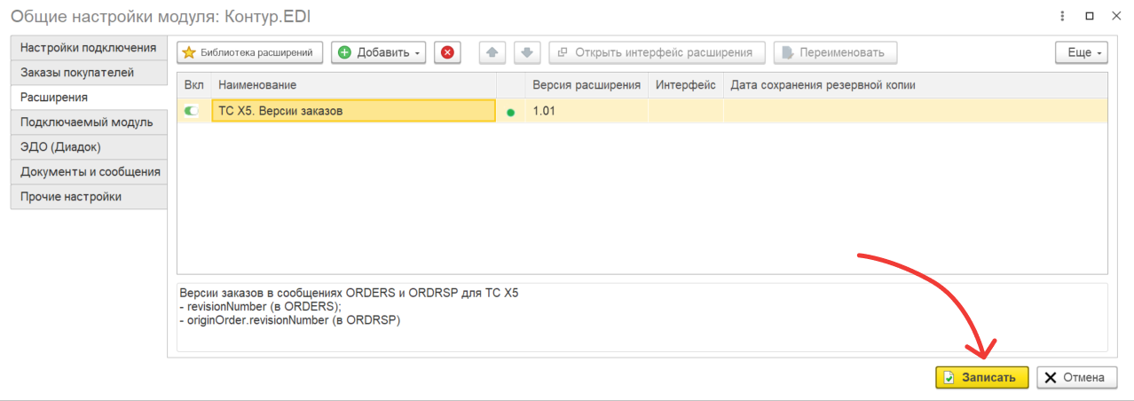Close the Общие настройки модуля window
The height and width of the screenshot is (401, 1134).
[x=1114, y=16]
